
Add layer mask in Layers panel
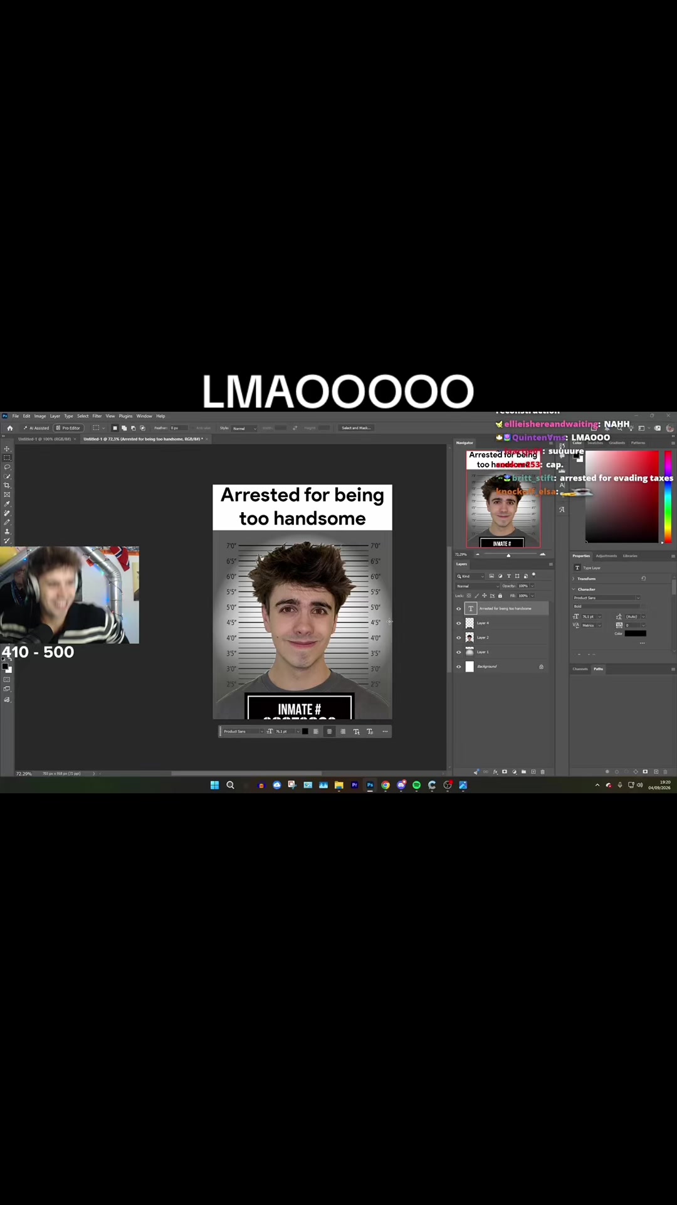(x=505, y=772)
